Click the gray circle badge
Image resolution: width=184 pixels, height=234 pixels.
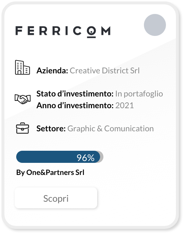(x=155, y=25)
